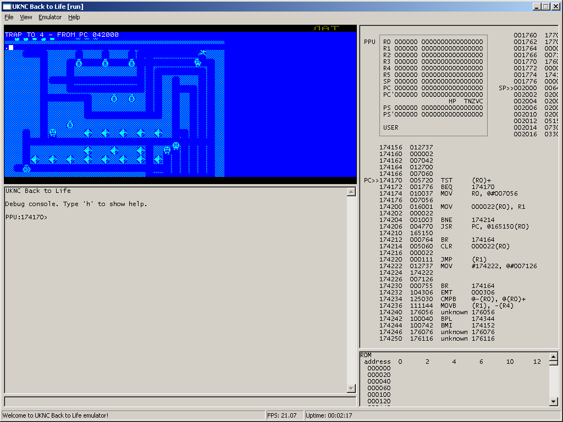The image size is (563, 422).
Task: Click the UKNC application icon in title bar
Action: click(x=7, y=7)
